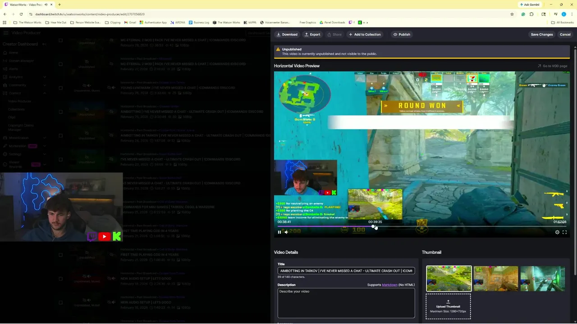Go back in browser history
Screen dimensions: 577x324
tap(5, 14)
